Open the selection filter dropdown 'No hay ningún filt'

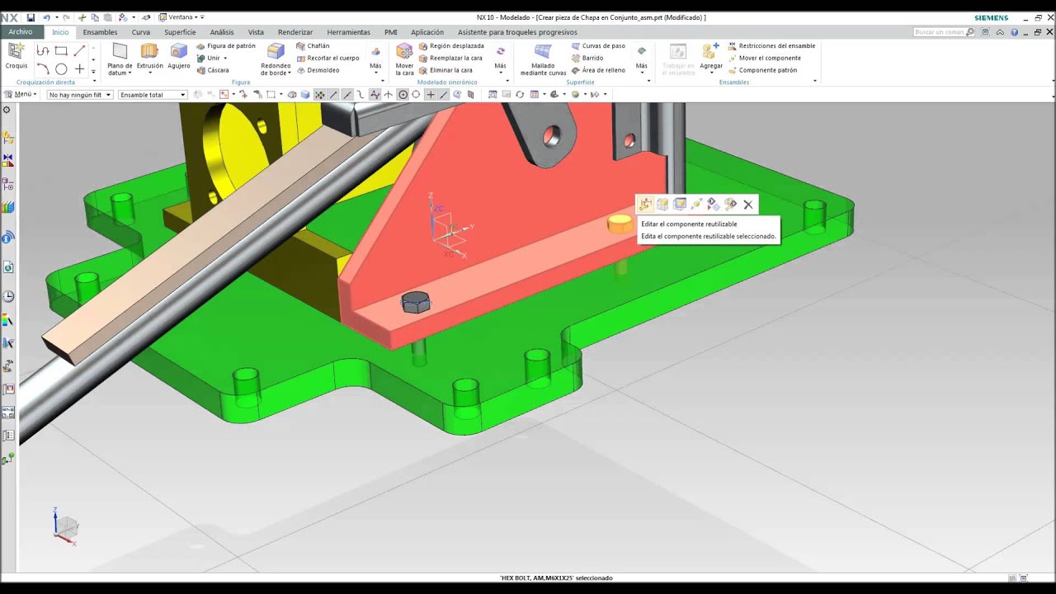tap(79, 95)
